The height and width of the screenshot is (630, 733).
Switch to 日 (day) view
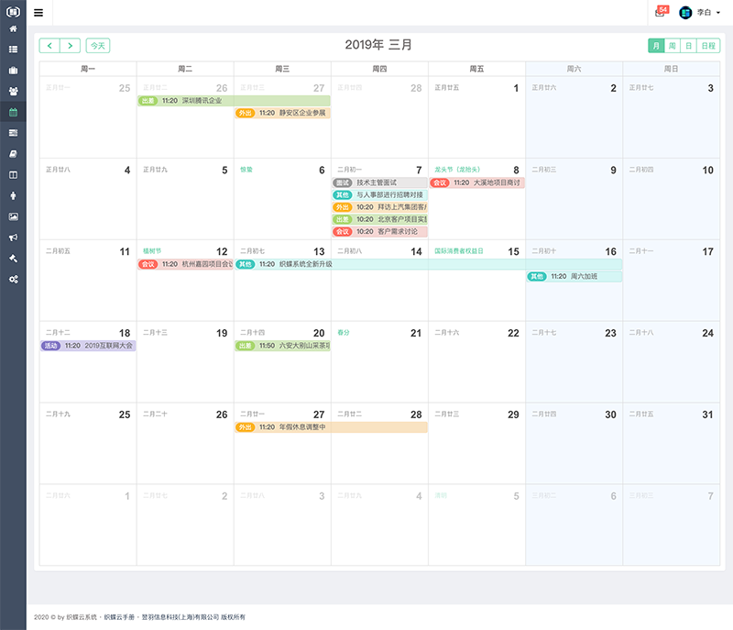tap(688, 45)
